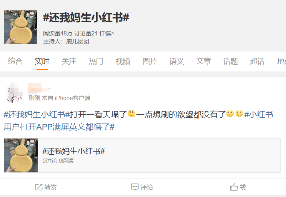Open the #还我妈生小红书# topic card title

(x=74, y=151)
